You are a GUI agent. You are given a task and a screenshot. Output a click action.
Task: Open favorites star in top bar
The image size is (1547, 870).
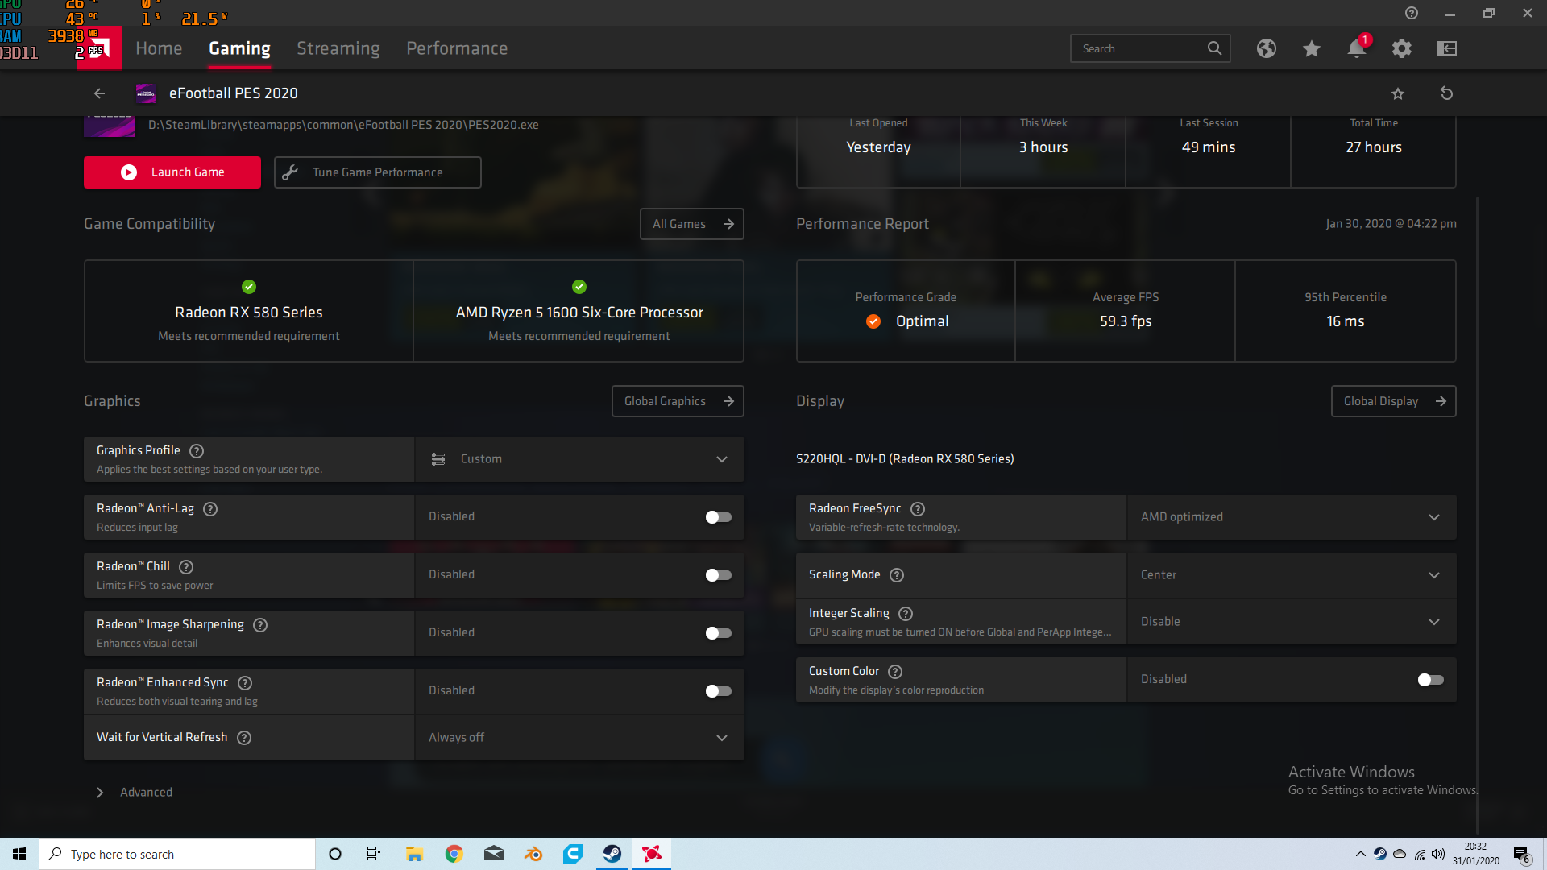pyautogui.click(x=1312, y=48)
